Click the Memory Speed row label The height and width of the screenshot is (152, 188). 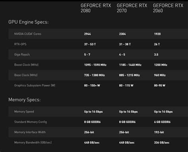click(24, 112)
